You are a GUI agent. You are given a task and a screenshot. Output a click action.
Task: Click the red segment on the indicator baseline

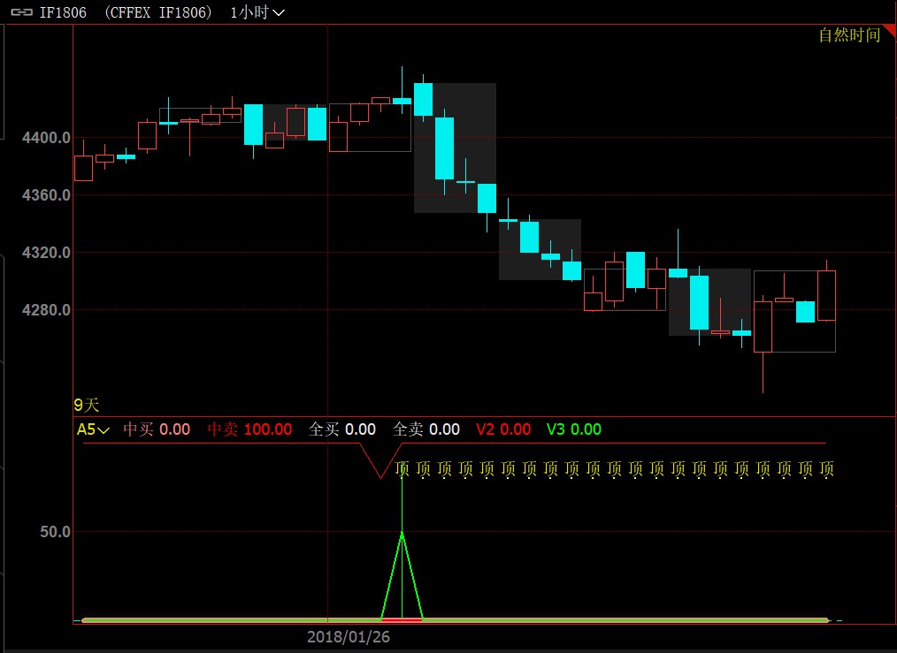[401, 620]
